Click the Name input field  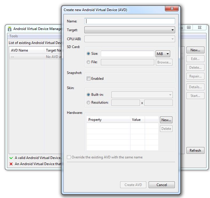(130, 21)
